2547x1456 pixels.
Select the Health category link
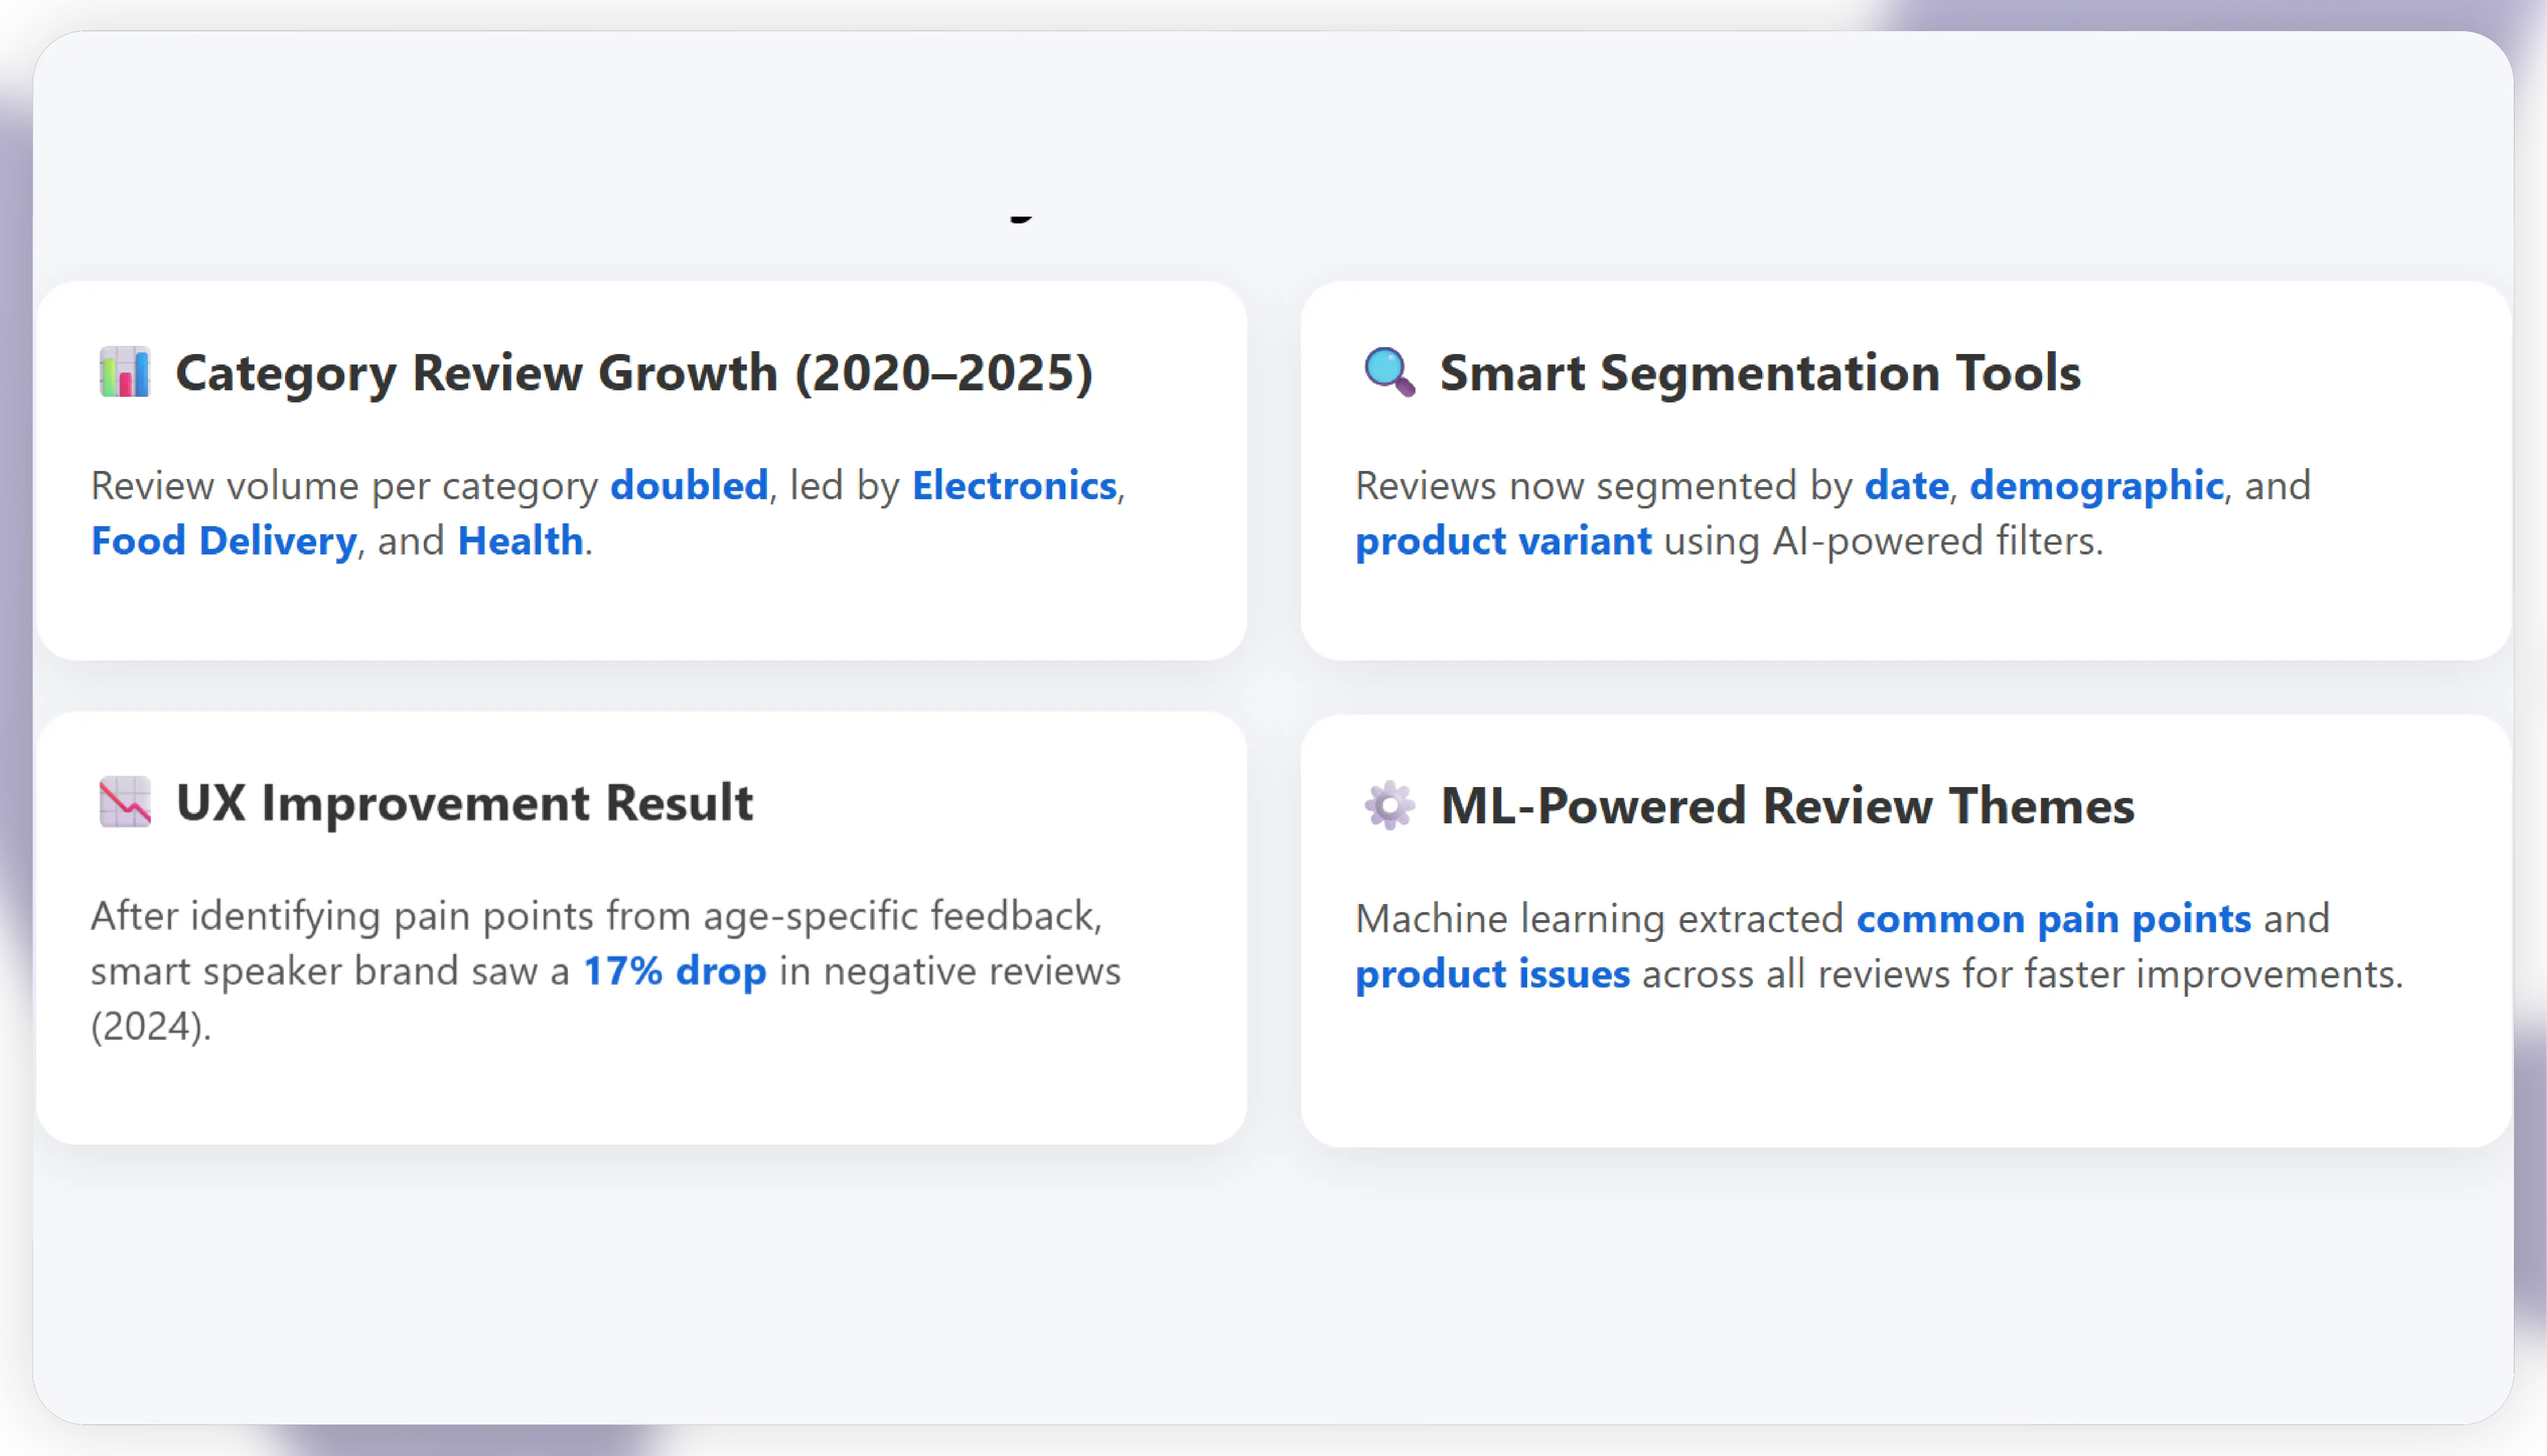click(x=520, y=541)
